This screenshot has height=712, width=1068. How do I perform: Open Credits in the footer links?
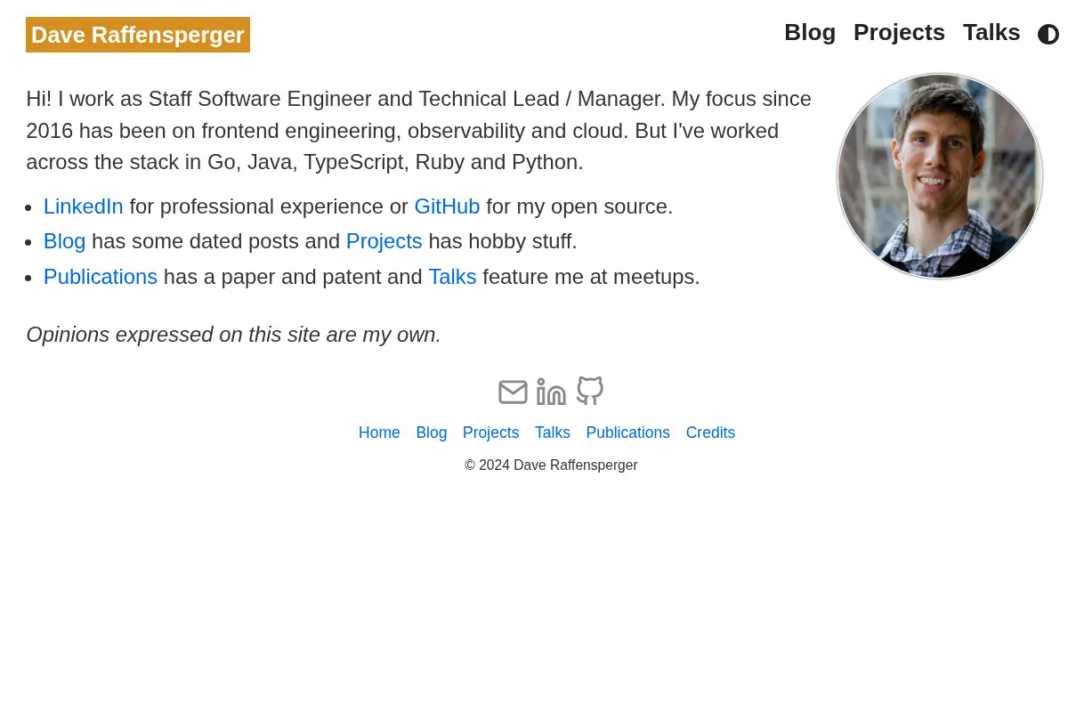click(710, 433)
